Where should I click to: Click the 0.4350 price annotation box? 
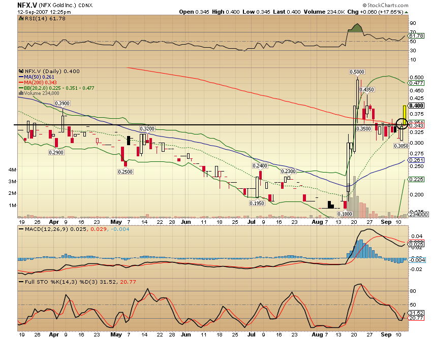tap(367, 89)
